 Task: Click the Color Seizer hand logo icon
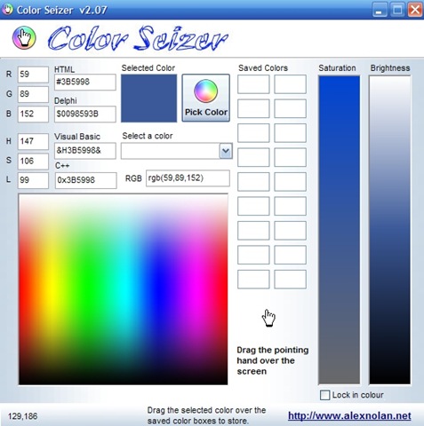[x=24, y=37]
